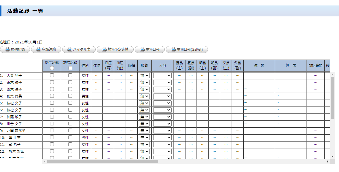Click the horizontal scrollbar right arrow
This screenshot has width=339, height=172.
328,162
